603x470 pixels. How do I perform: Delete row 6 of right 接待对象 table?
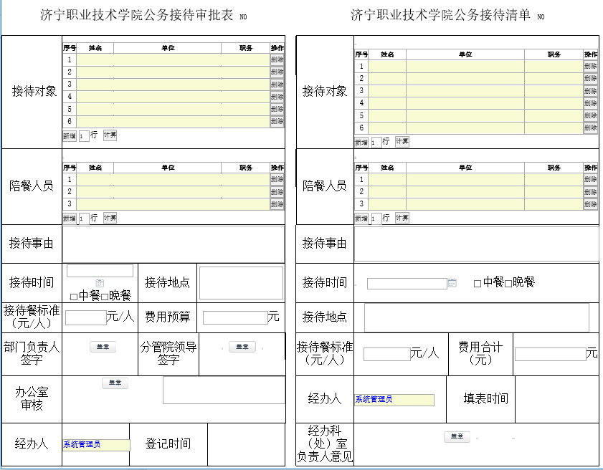(x=590, y=128)
